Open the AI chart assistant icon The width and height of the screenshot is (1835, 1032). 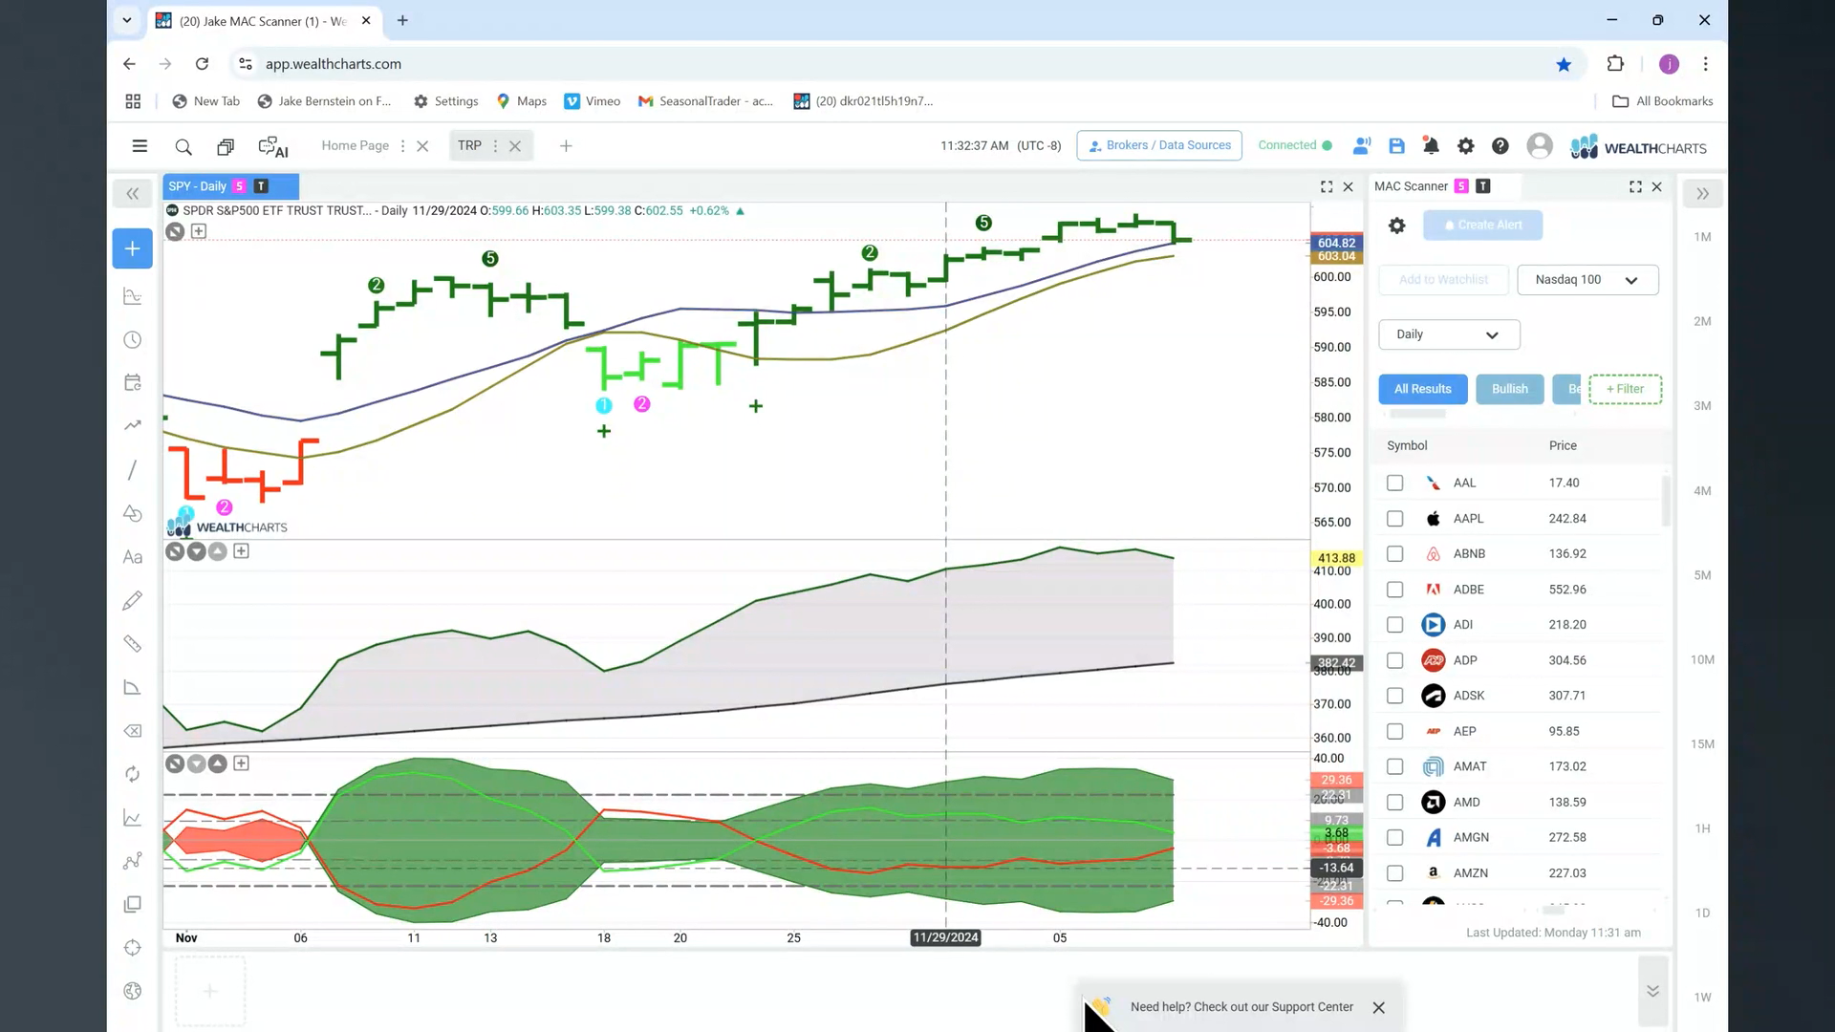click(273, 147)
